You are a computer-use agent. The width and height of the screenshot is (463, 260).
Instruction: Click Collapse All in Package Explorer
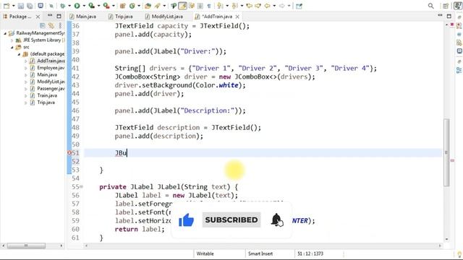[43, 26]
